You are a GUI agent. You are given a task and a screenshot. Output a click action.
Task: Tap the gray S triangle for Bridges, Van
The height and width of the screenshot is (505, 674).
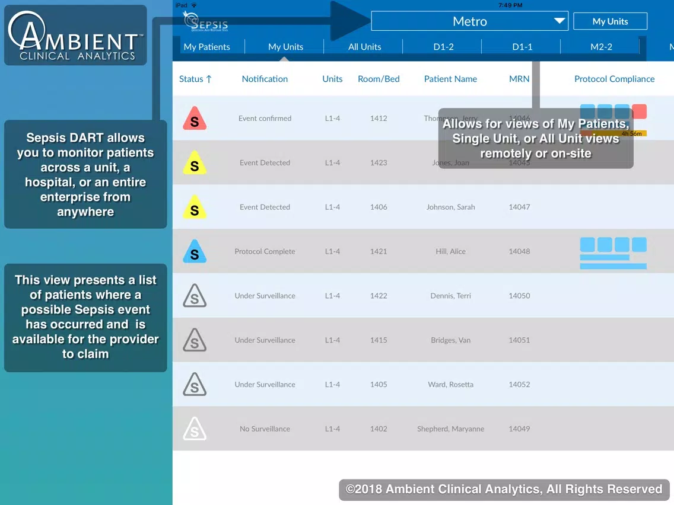(x=195, y=340)
